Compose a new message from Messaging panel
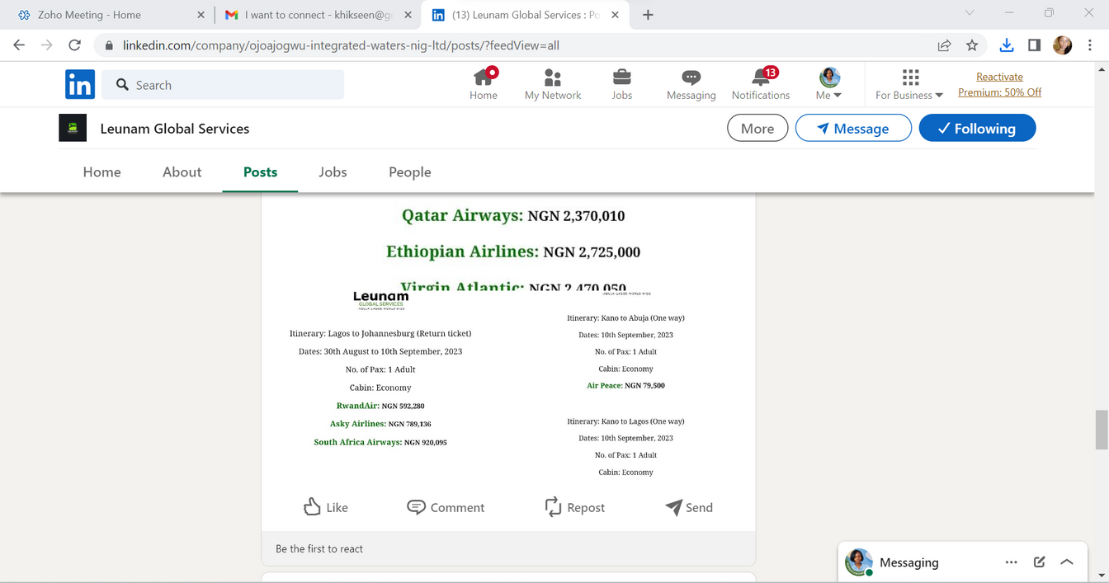Screen dimensions: 1109x583 [1039, 562]
